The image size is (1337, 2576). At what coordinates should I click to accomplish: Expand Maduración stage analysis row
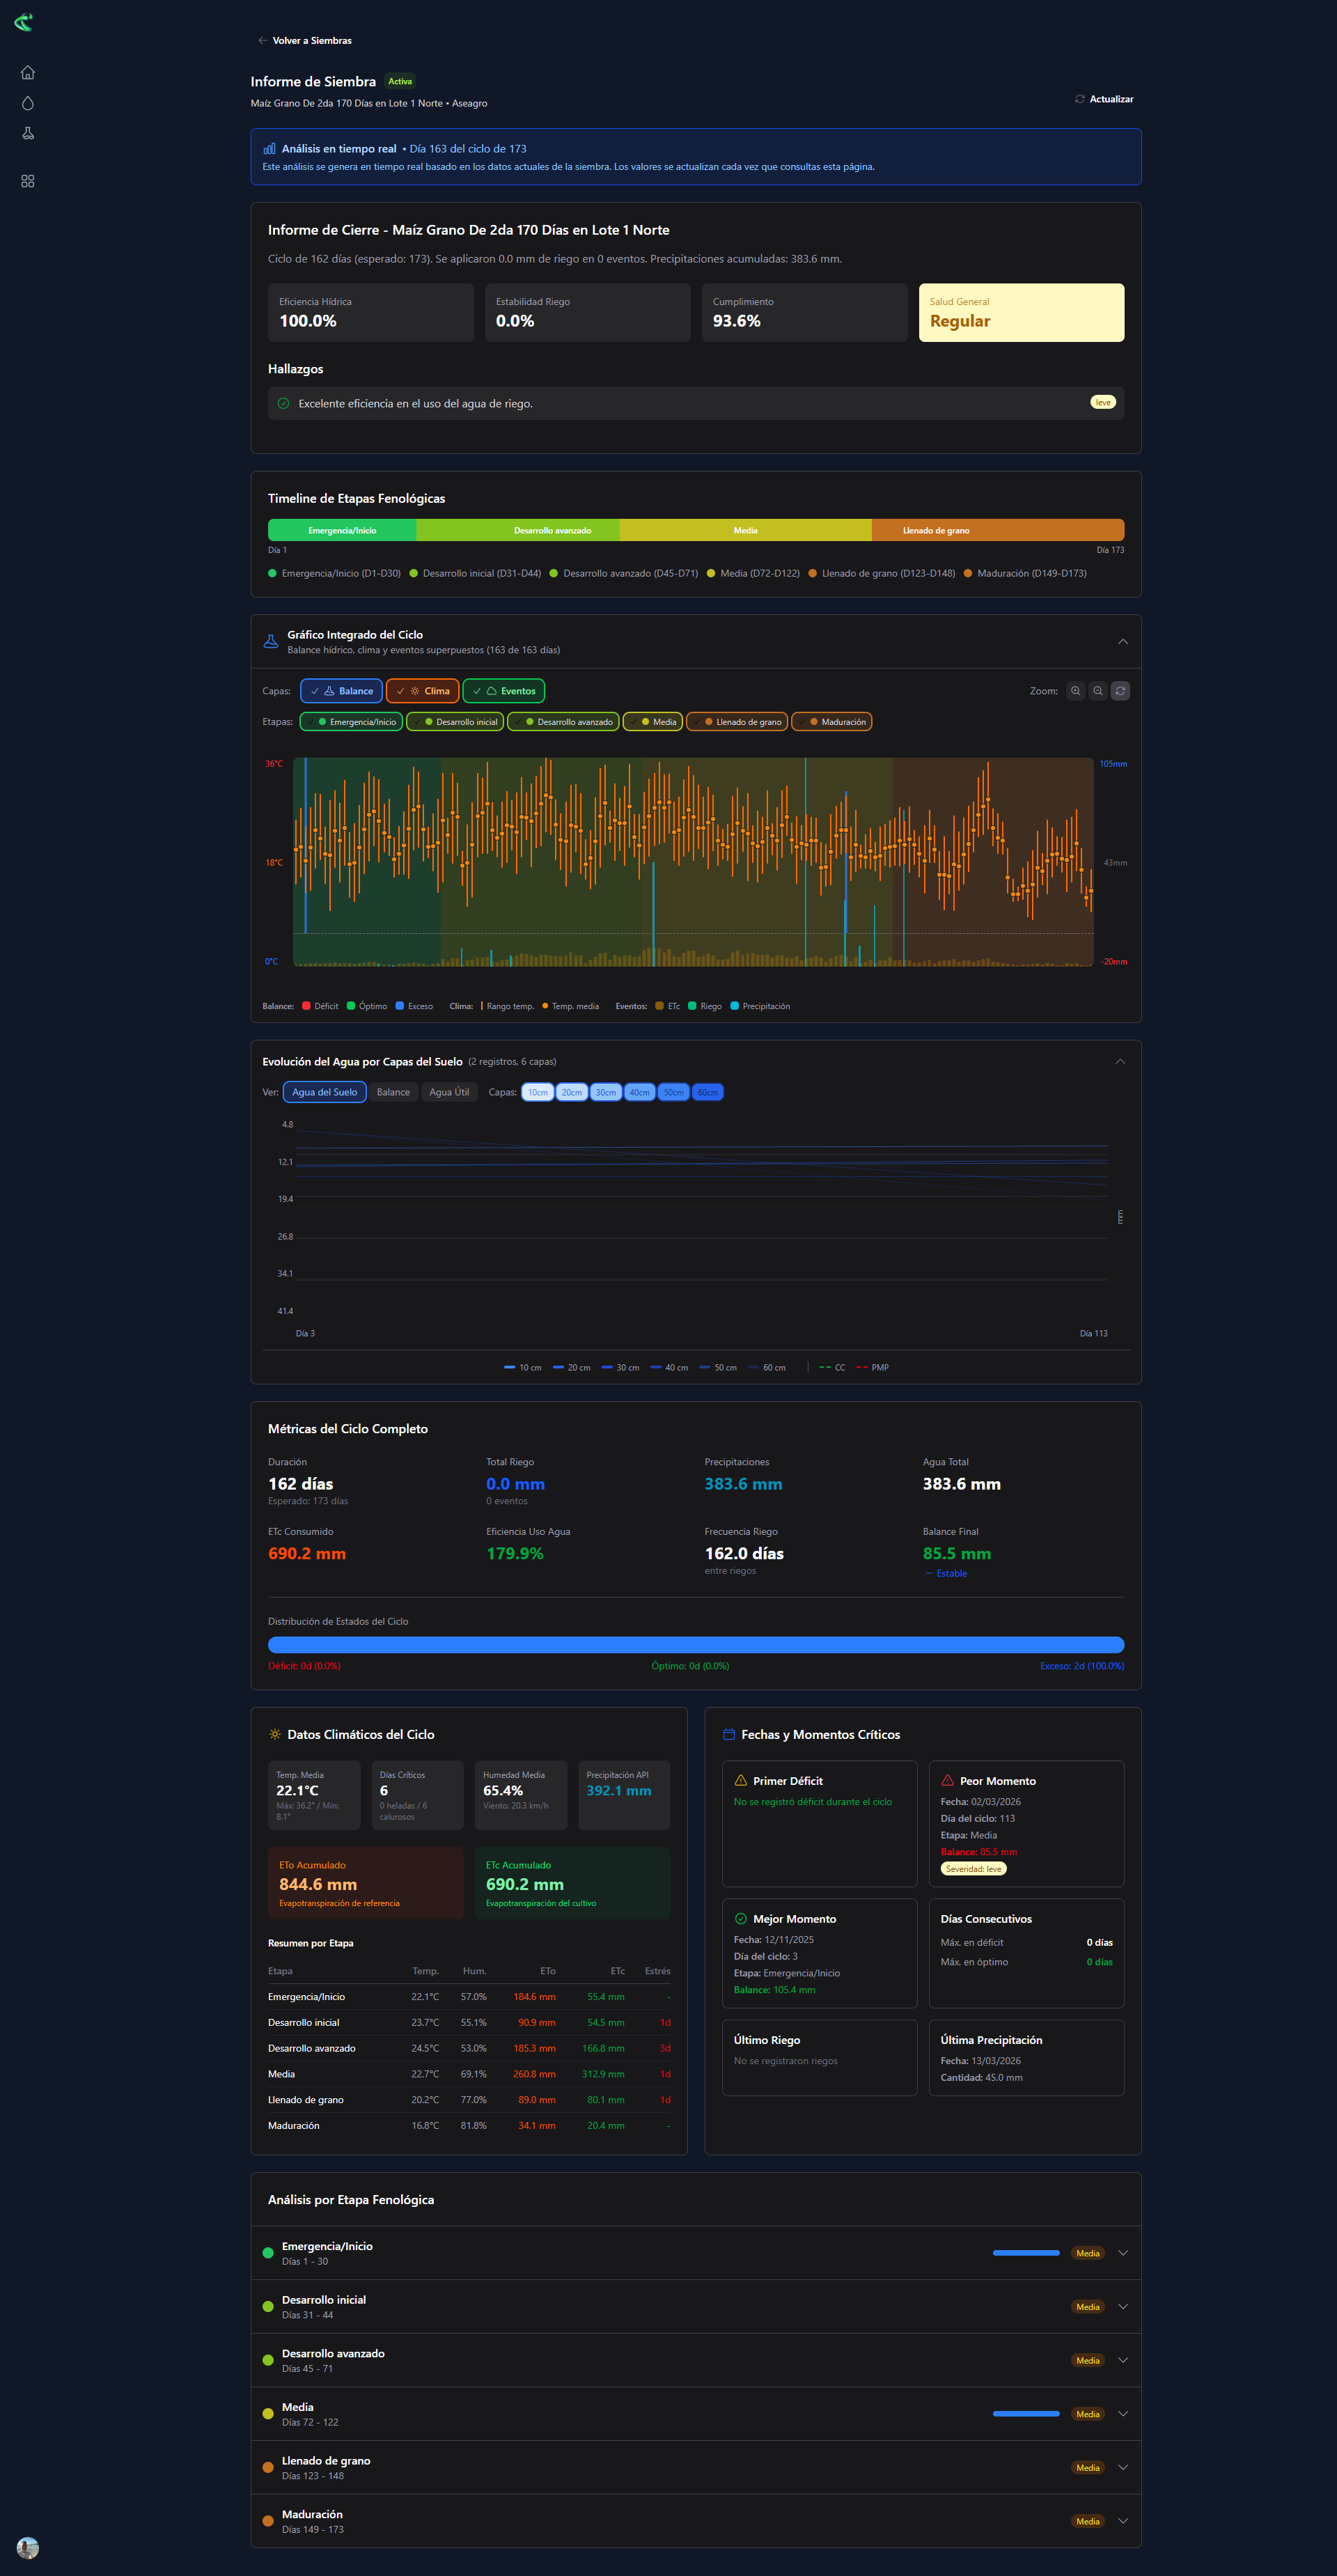[x=696, y=2521]
